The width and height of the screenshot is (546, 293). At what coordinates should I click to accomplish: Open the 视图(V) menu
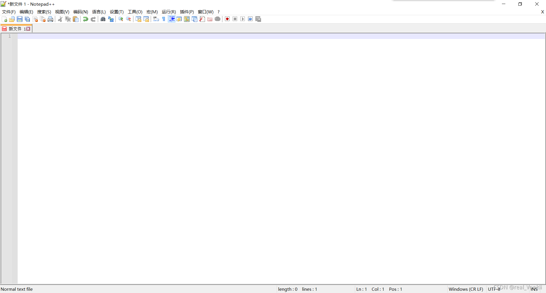pyautogui.click(x=62, y=12)
